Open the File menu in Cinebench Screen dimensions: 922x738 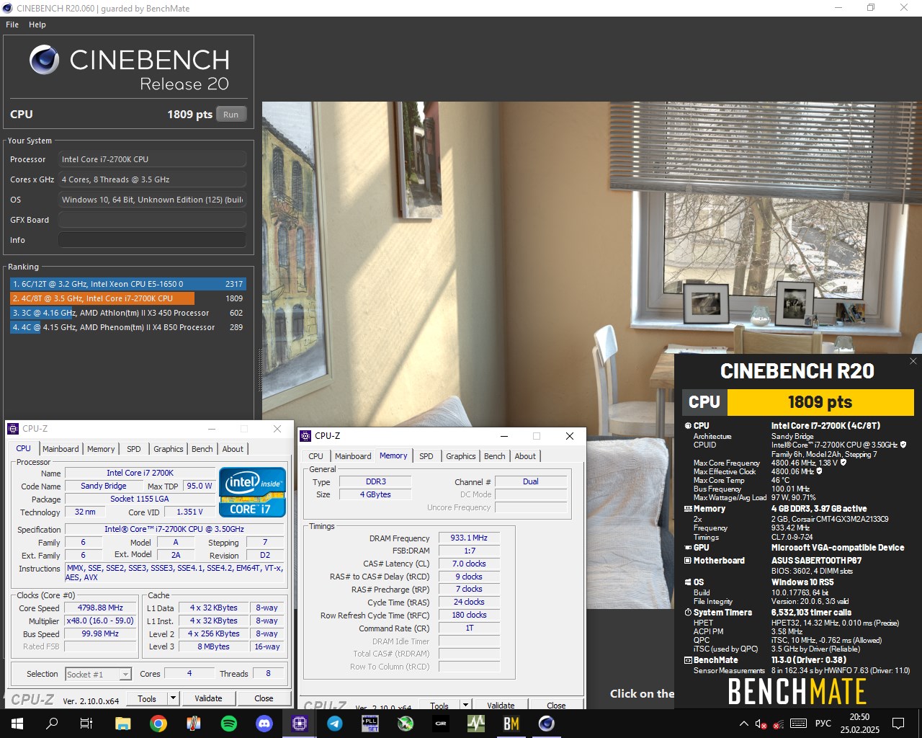click(12, 25)
